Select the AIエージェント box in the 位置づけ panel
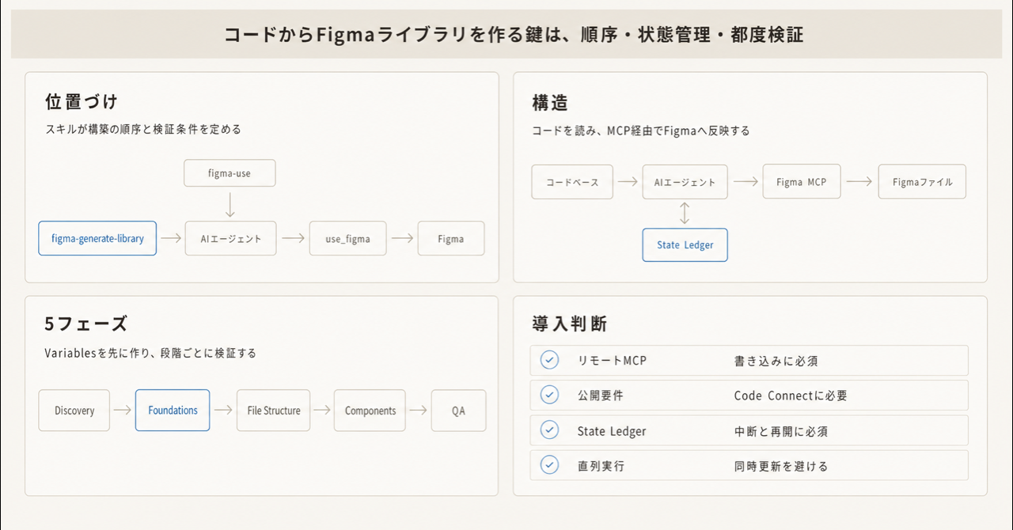Screen dimensions: 1013x530 point(231,238)
